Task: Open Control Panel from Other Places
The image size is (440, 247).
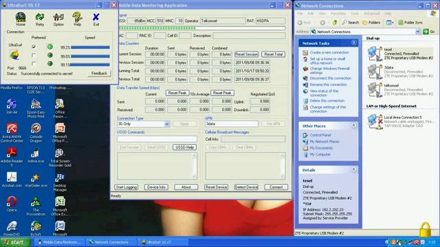Action: 320,135
